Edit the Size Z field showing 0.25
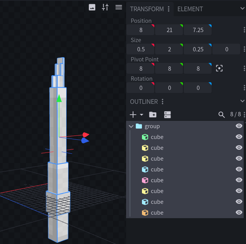 click(x=198, y=49)
